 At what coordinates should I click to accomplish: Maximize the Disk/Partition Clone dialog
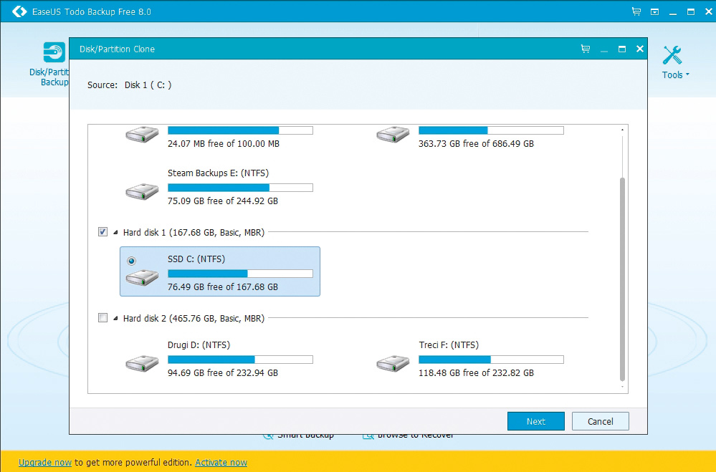tap(622, 49)
